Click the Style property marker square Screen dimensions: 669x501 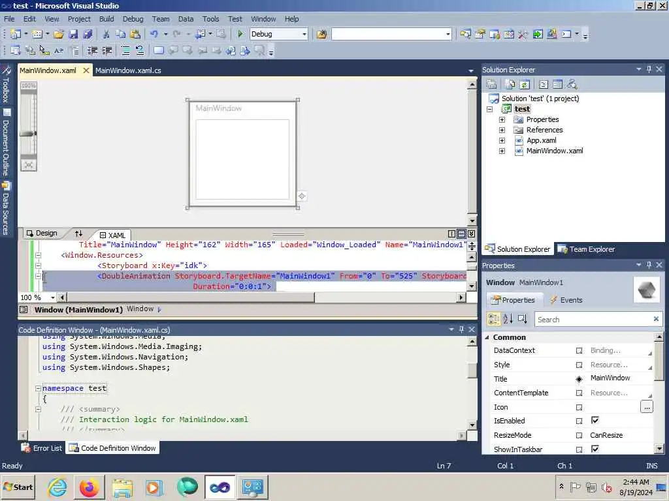(x=579, y=365)
